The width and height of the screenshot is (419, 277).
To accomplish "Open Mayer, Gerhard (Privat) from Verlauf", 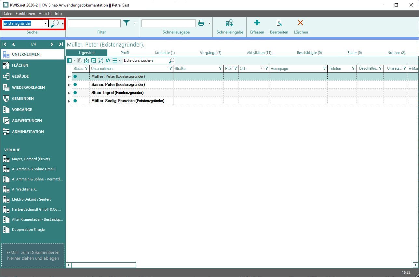I will coord(31,159).
